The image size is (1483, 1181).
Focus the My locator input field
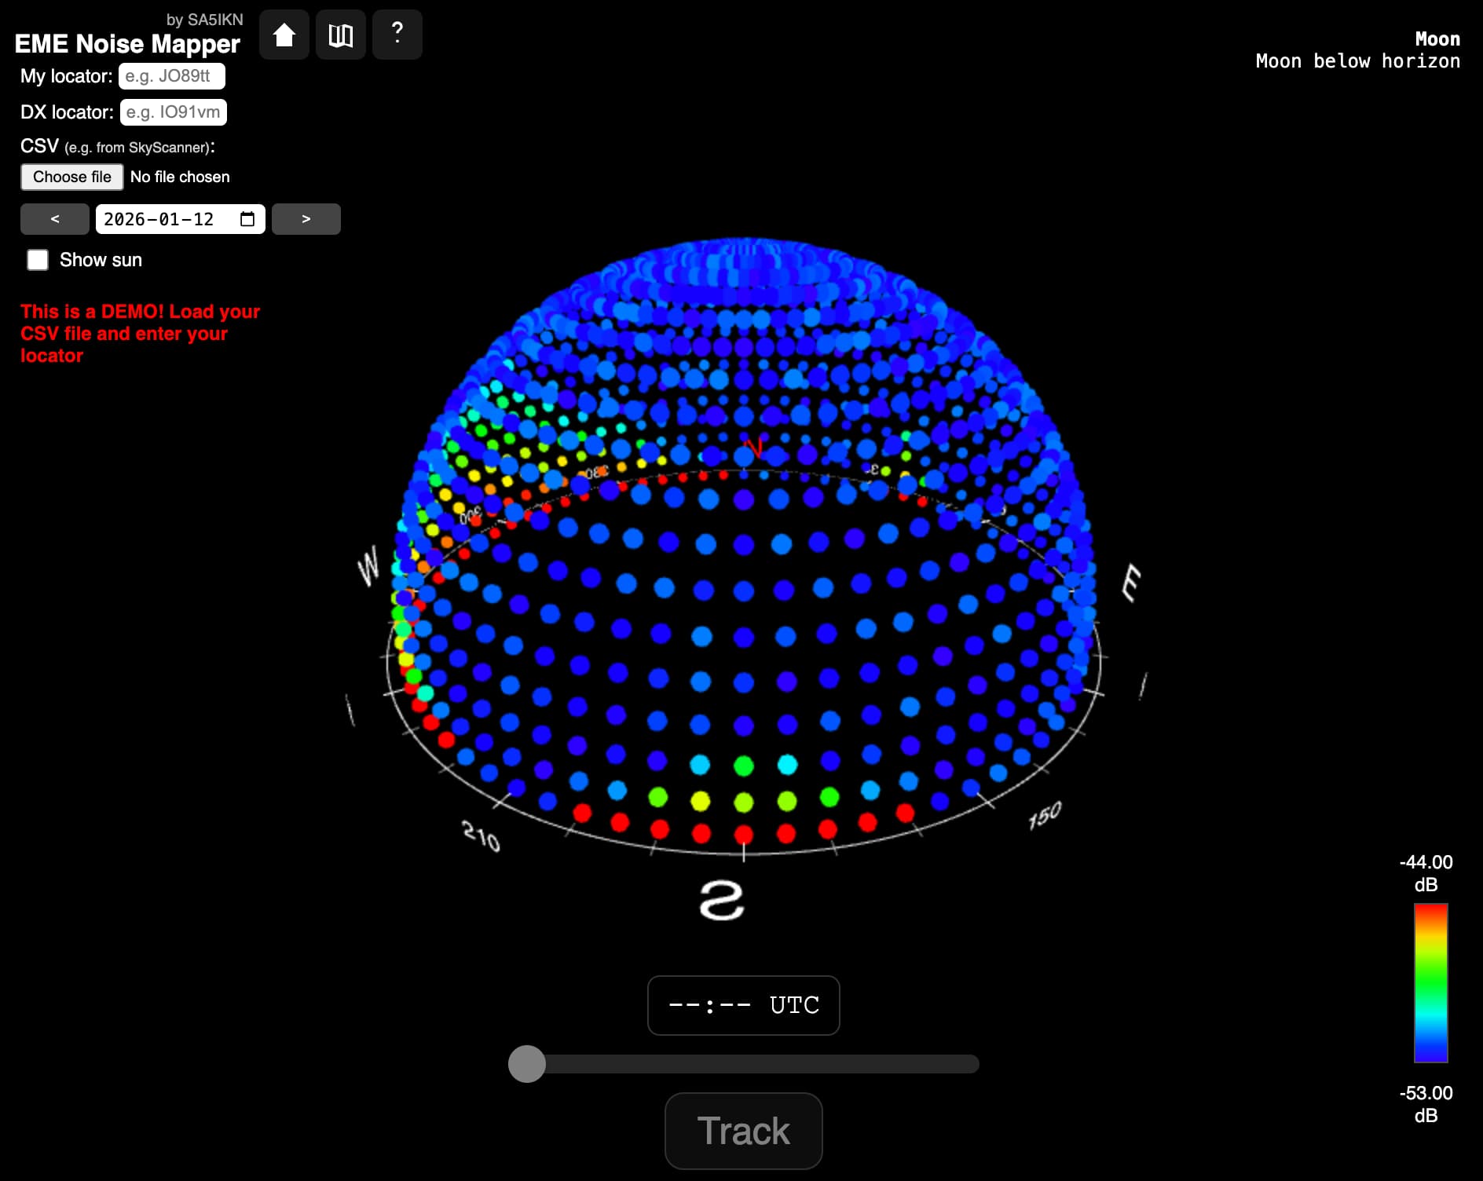[171, 76]
